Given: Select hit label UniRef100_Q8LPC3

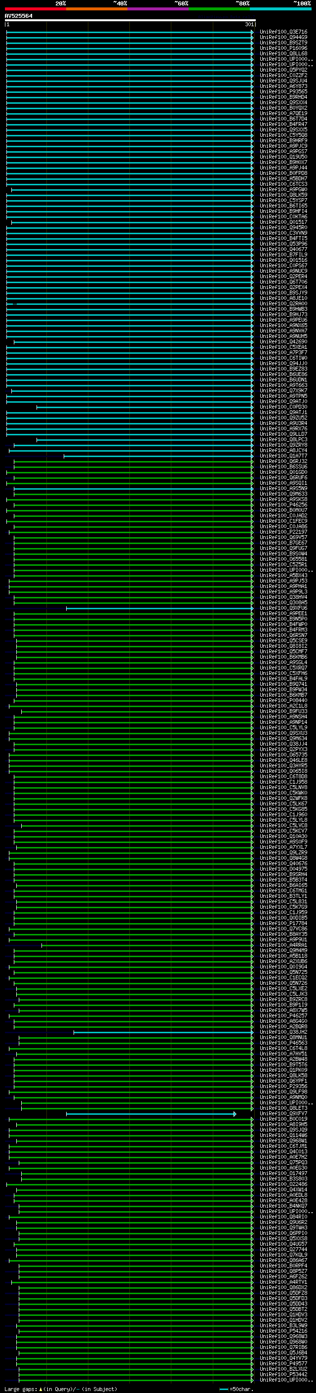Looking at the screenshot, I should click(283, 440).
